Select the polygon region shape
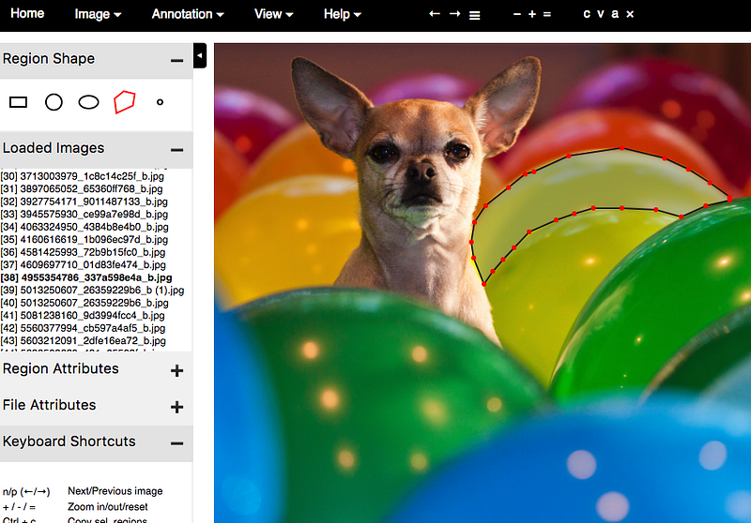 (125, 102)
